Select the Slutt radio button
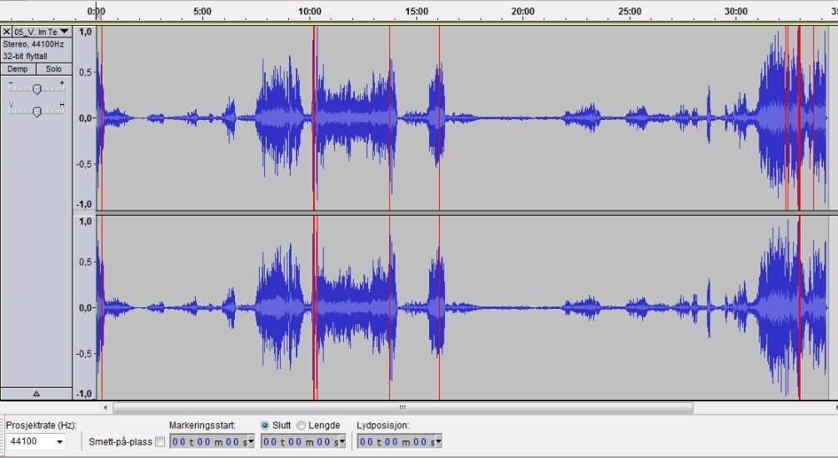Viewport: 838px width, 458px height. [265, 426]
